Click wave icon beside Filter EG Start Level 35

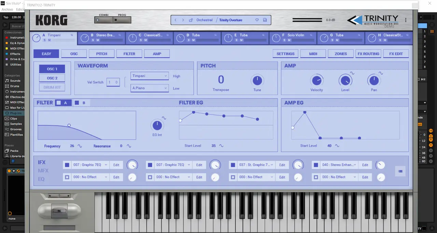click(221, 146)
